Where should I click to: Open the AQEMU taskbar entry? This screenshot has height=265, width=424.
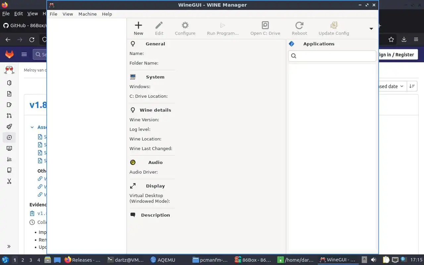[163, 260]
